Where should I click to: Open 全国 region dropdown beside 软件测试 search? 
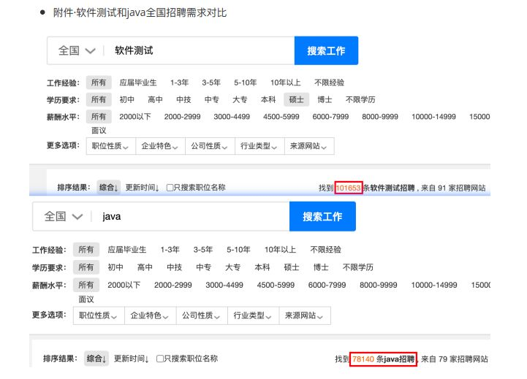[x=77, y=50]
